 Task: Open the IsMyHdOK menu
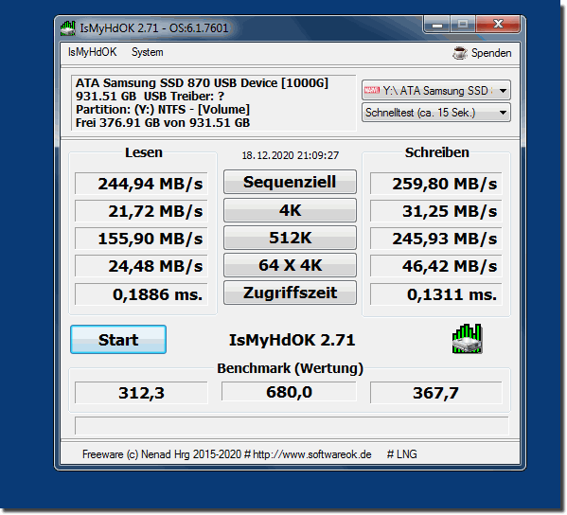[x=93, y=52]
